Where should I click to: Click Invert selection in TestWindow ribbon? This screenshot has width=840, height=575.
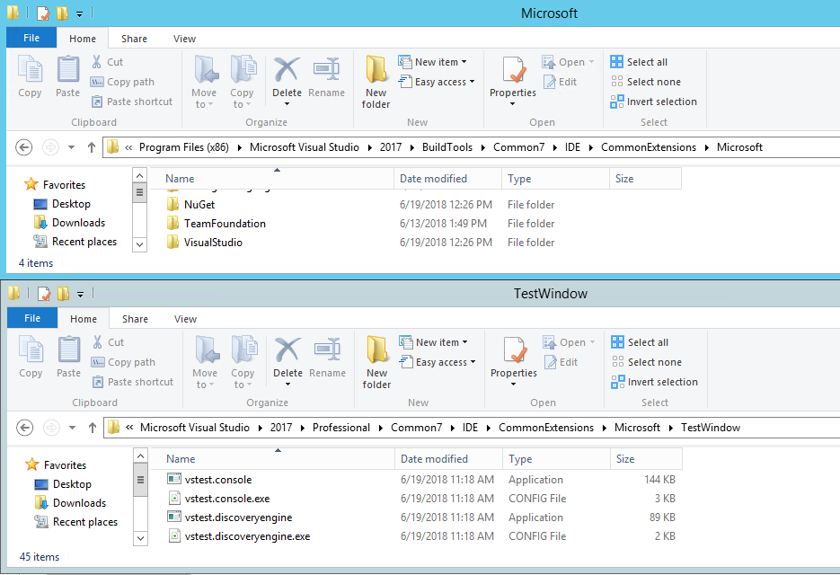pos(655,382)
